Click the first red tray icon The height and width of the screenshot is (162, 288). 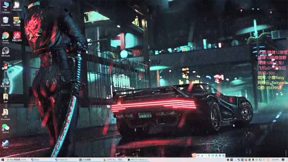tap(228, 160)
